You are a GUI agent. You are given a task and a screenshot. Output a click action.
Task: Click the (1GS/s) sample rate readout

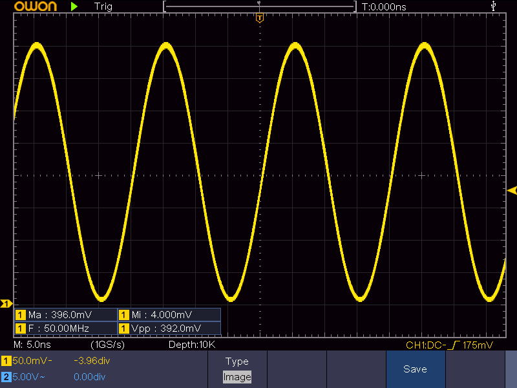tap(107, 345)
